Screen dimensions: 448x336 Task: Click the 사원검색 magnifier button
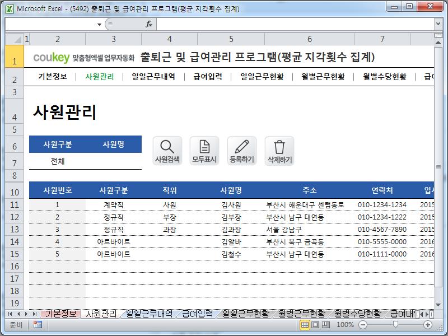tap(167, 151)
